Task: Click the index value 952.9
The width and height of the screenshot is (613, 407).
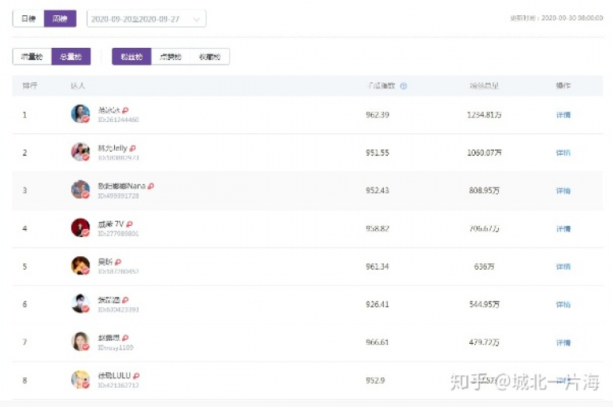Action: click(375, 381)
